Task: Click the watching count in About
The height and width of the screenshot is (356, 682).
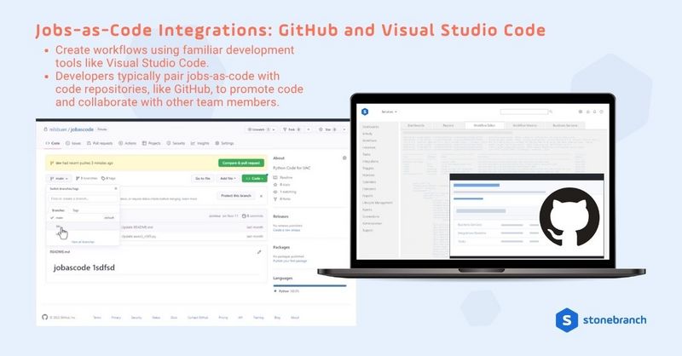Action: 285,192
